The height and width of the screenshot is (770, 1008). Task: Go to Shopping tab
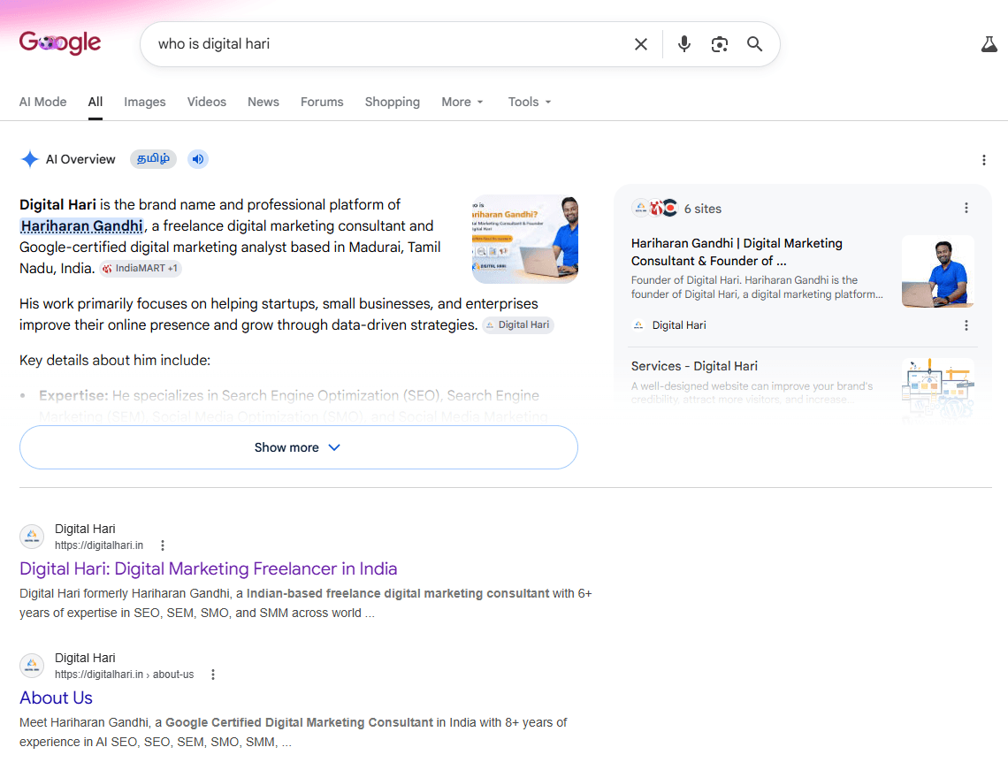pos(392,102)
